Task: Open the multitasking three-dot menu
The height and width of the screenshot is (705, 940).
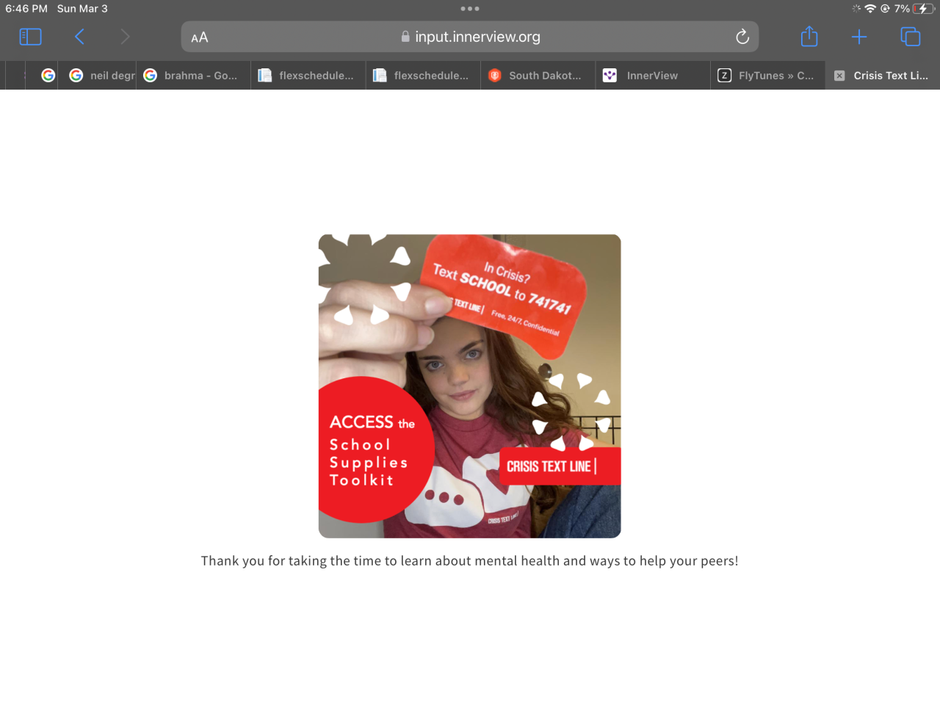Action: [470, 9]
